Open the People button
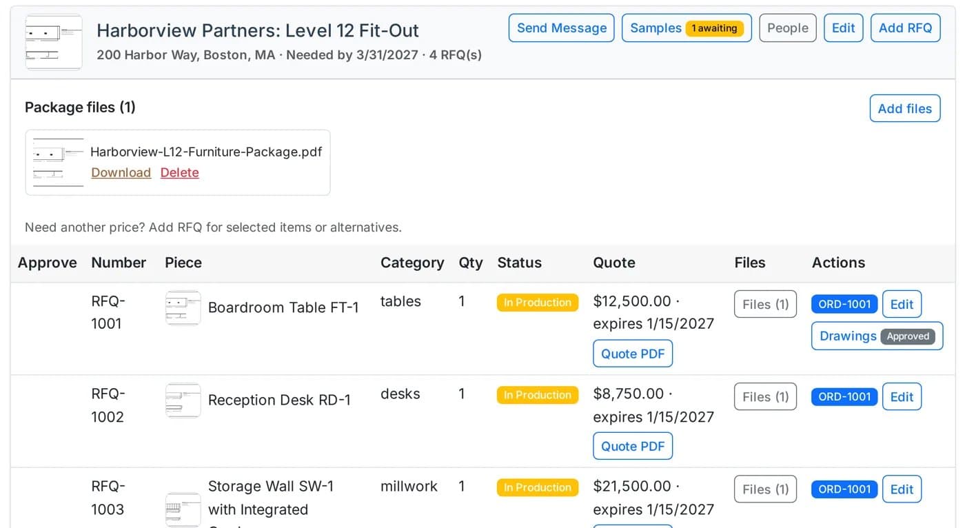The width and height of the screenshot is (965, 528). pos(788,28)
